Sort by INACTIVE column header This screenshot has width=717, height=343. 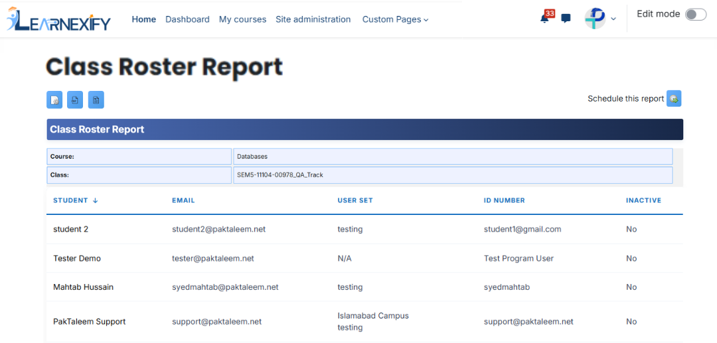click(643, 200)
